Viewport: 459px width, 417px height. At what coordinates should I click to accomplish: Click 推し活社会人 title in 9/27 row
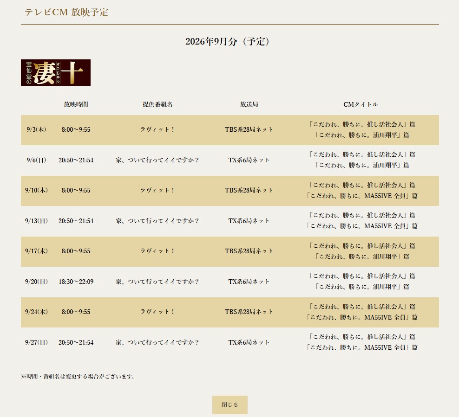[362, 337]
